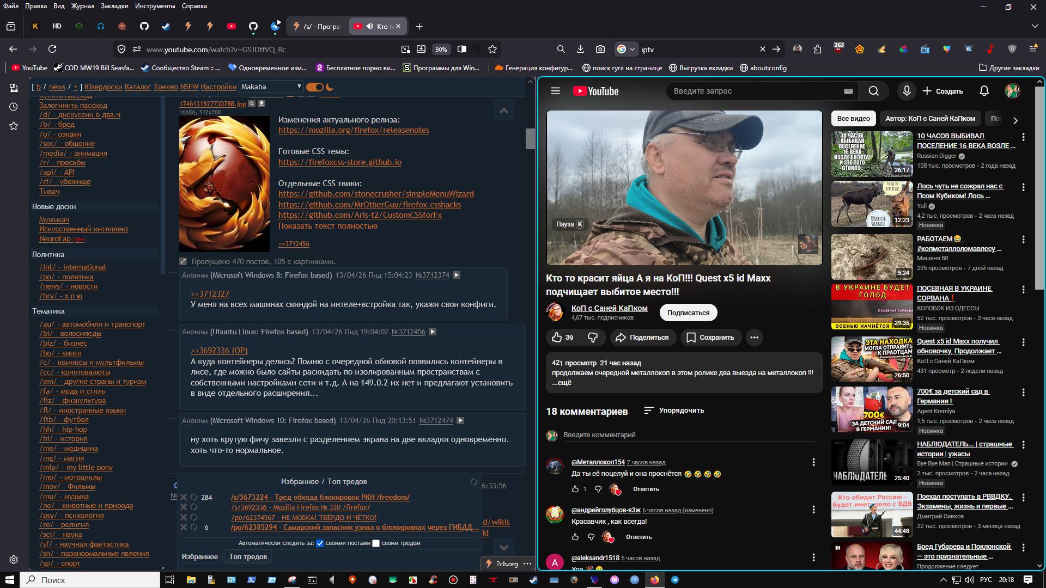Open the Firefox release notes link

pos(354,130)
